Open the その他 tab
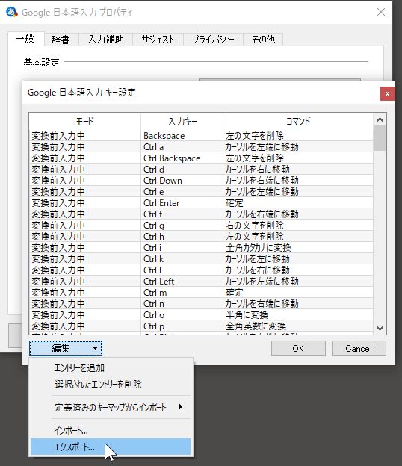 click(x=263, y=40)
